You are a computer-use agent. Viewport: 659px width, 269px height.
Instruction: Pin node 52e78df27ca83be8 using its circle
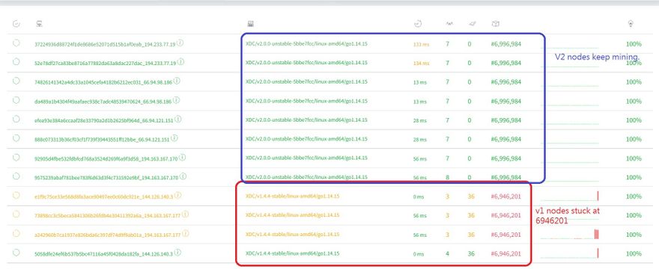pos(16,62)
